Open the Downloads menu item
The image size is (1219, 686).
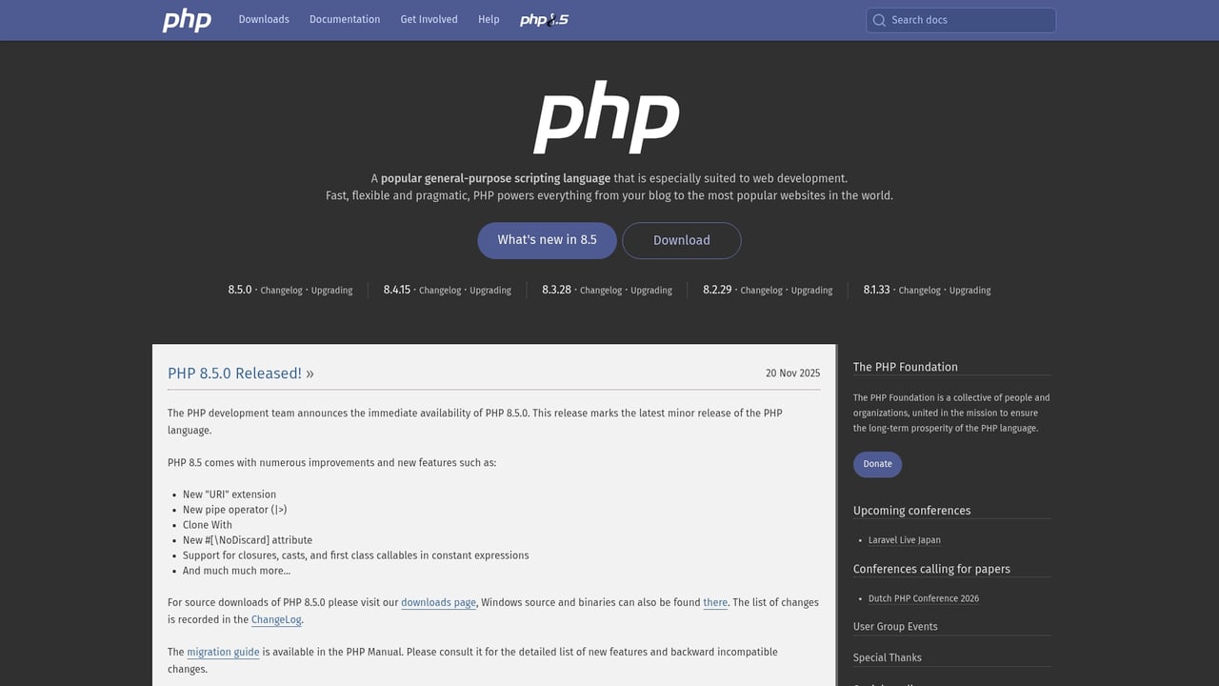[x=264, y=19]
